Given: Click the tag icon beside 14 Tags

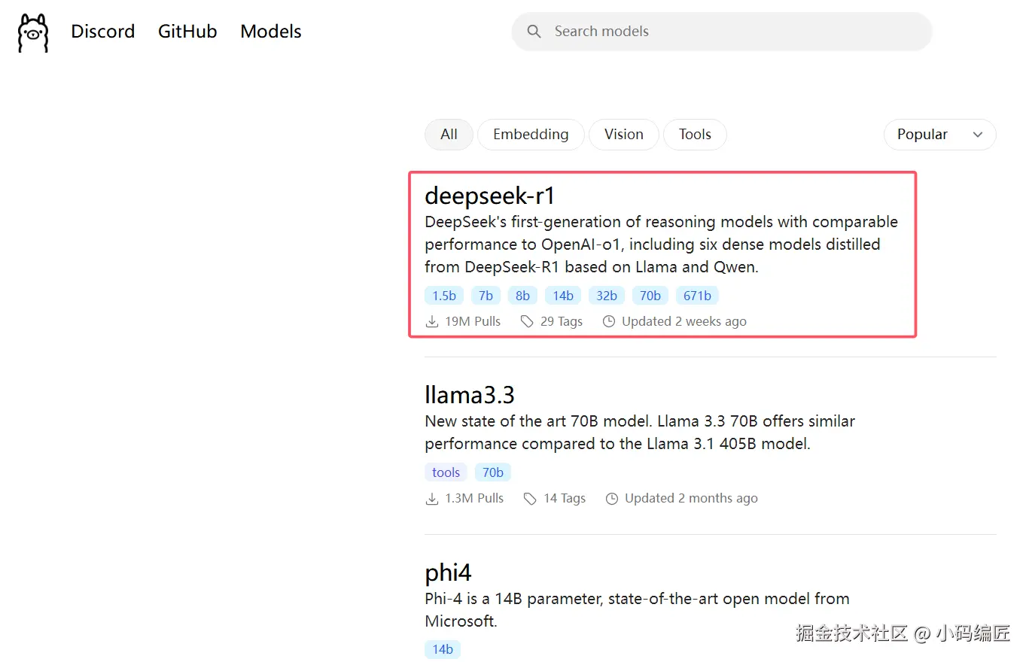Looking at the screenshot, I should click(x=530, y=499).
